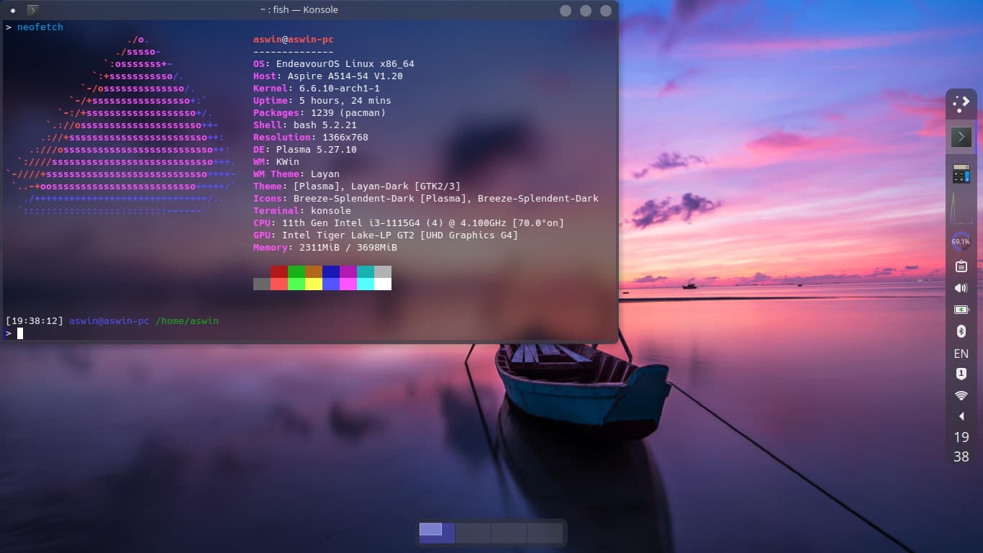Click the Konsole task icon in the side panel
The height and width of the screenshot is (553, 983).
pos(961,137)
